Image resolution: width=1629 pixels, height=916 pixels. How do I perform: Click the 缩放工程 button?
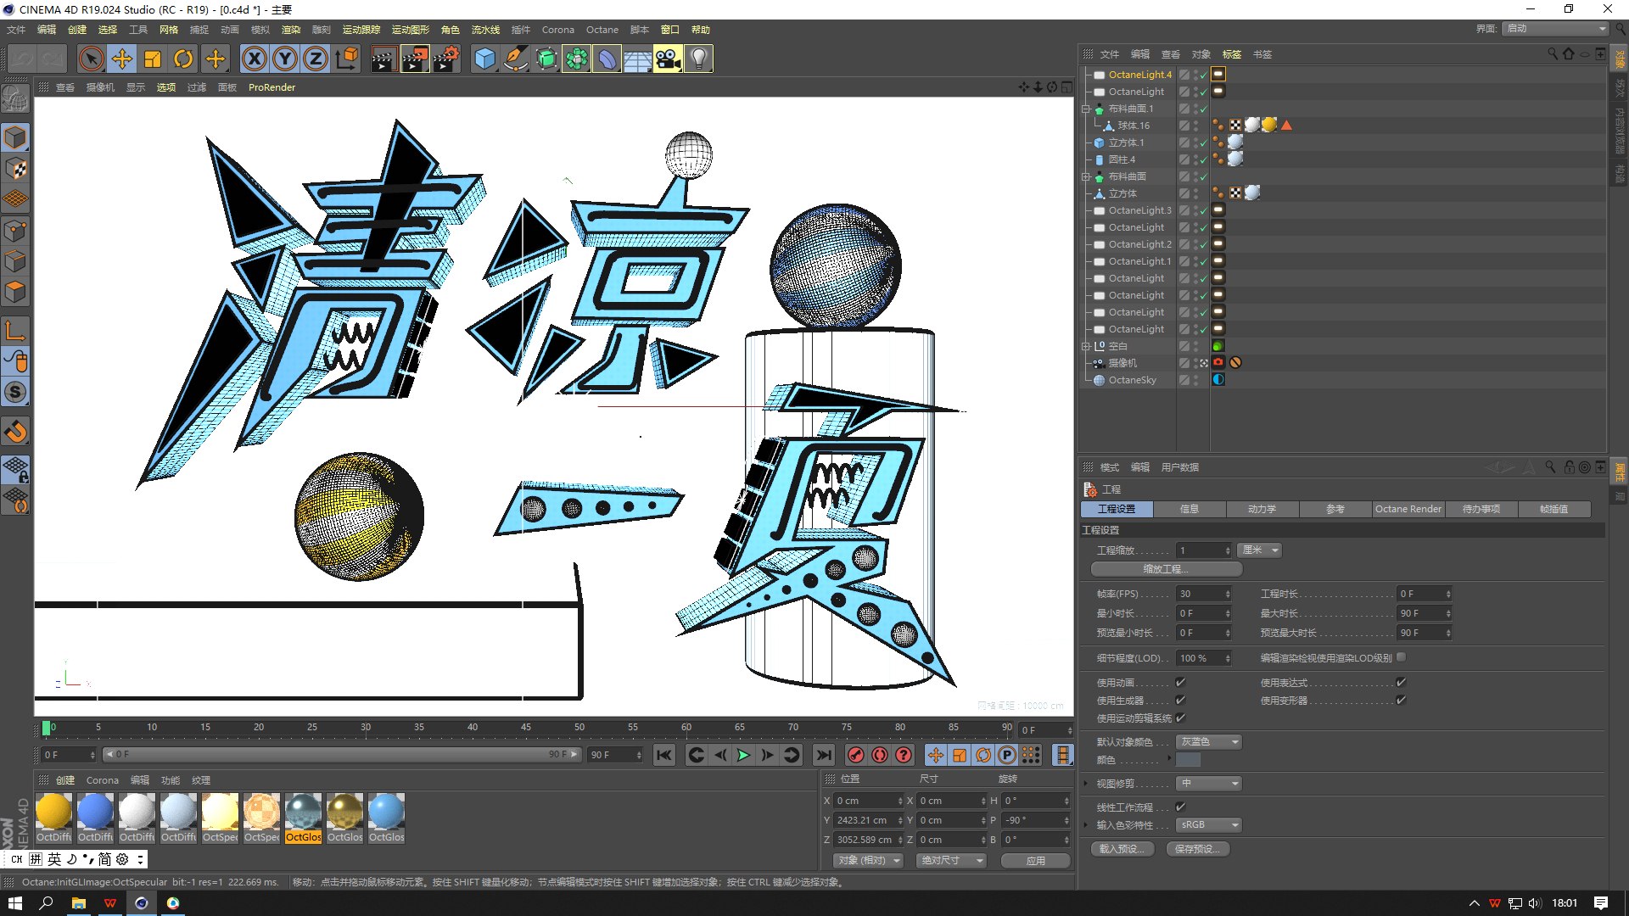[x=1166, y=569]
